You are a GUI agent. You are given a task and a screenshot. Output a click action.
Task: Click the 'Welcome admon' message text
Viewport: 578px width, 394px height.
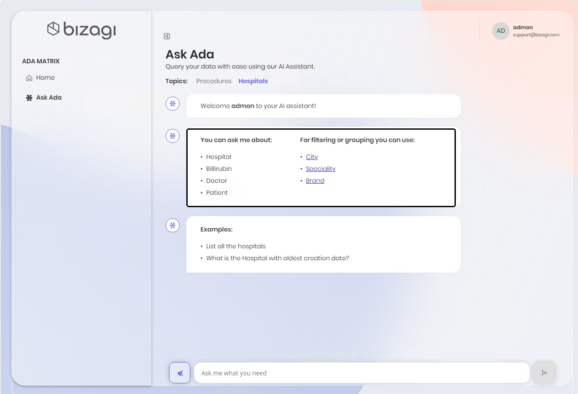tap(258, 106)
